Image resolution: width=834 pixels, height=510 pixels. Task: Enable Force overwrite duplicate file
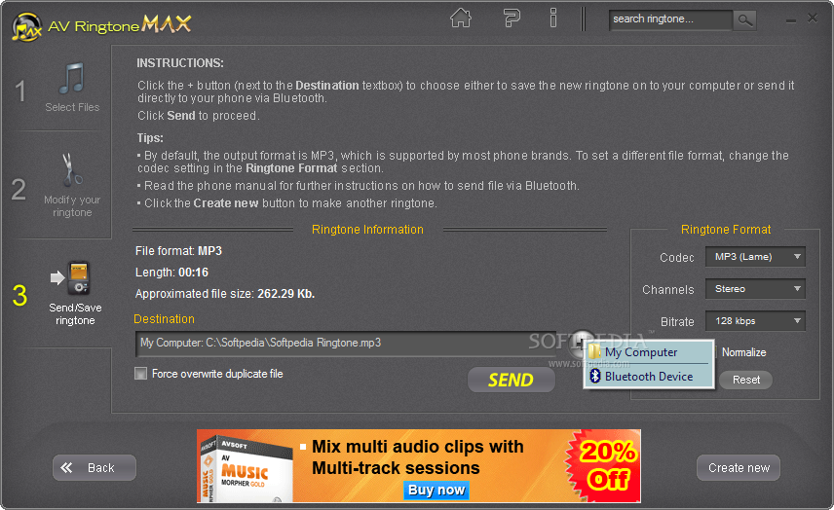[x=140, y=374]
